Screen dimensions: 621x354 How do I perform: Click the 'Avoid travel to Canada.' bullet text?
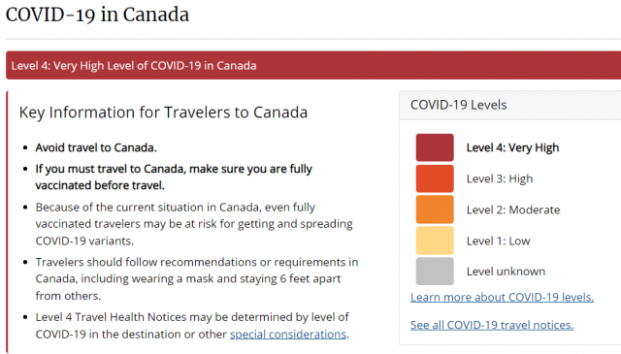[96, 147]
